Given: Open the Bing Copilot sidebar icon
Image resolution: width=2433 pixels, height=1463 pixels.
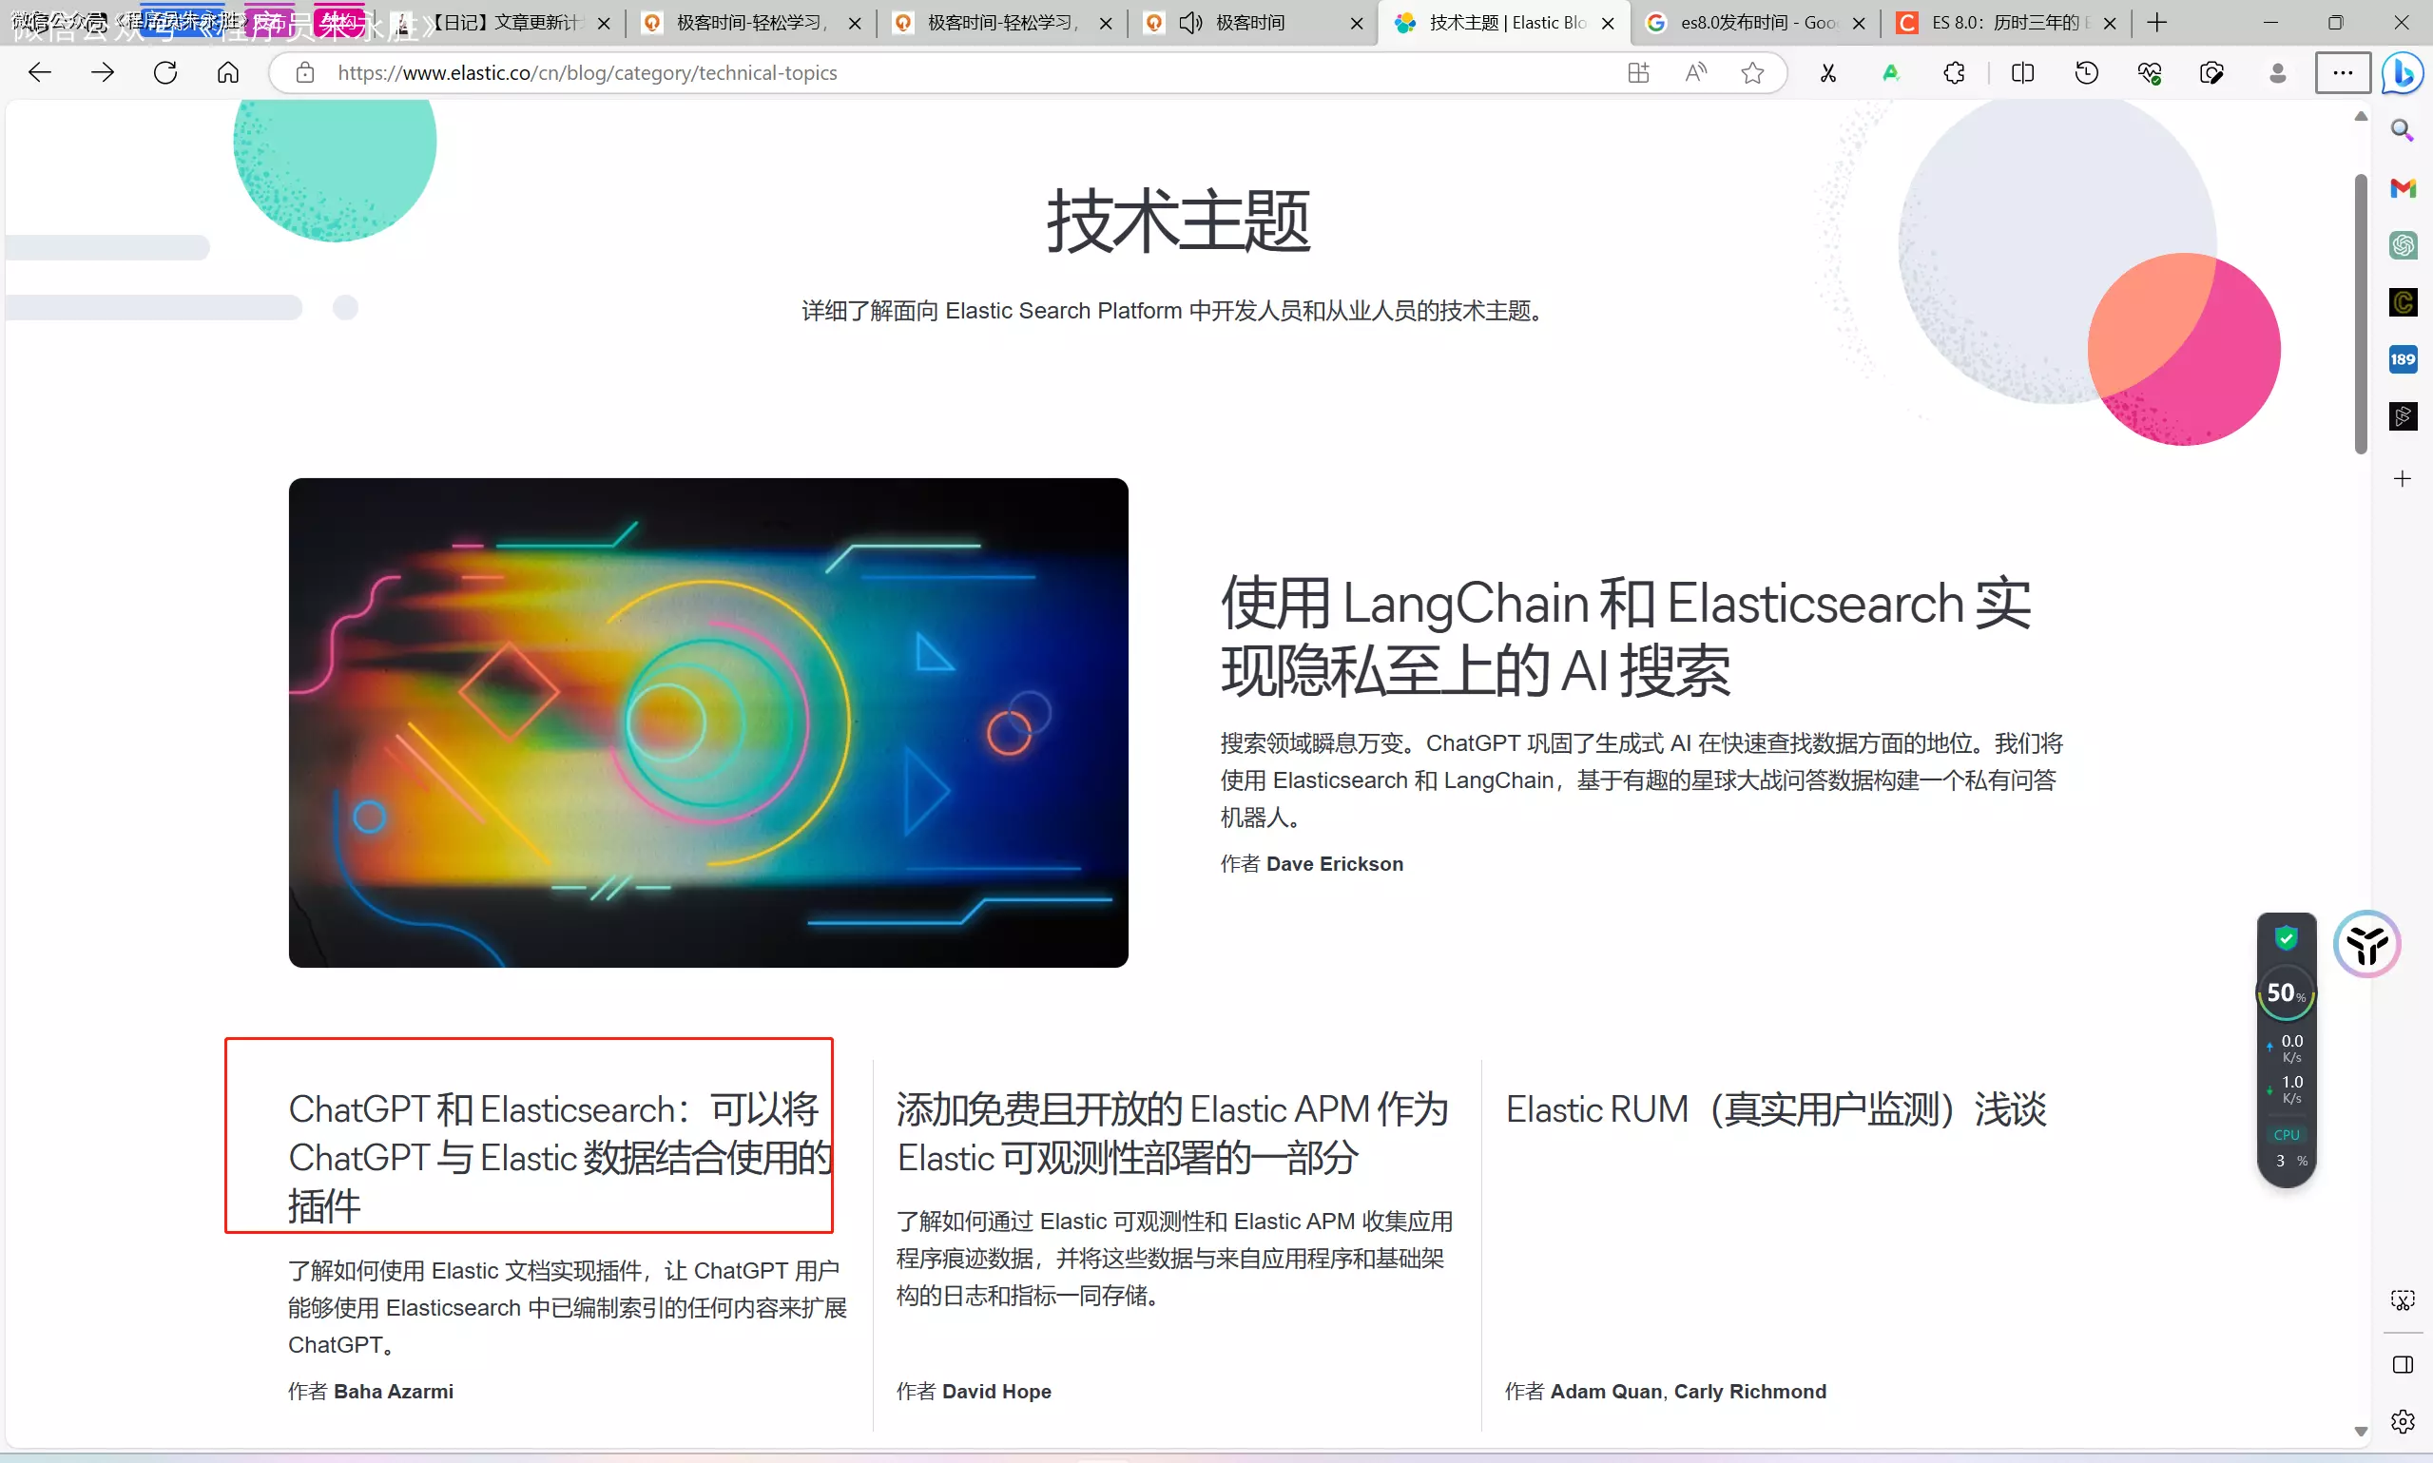Looking at the screenshot, I should 2403,73.
